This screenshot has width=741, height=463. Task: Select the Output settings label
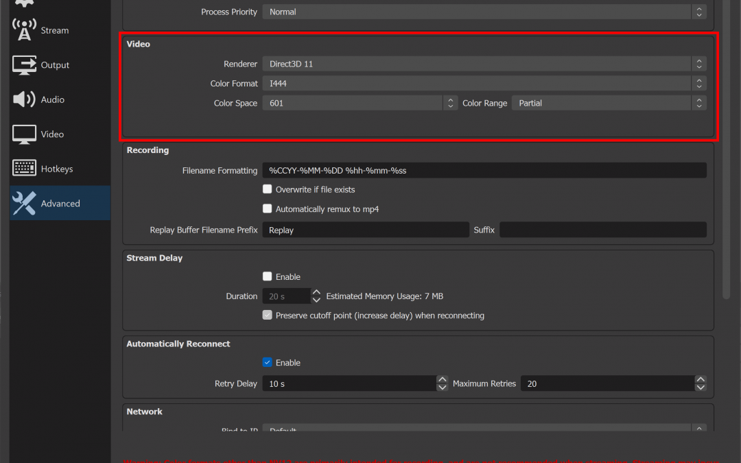click(x=56, y=65)
